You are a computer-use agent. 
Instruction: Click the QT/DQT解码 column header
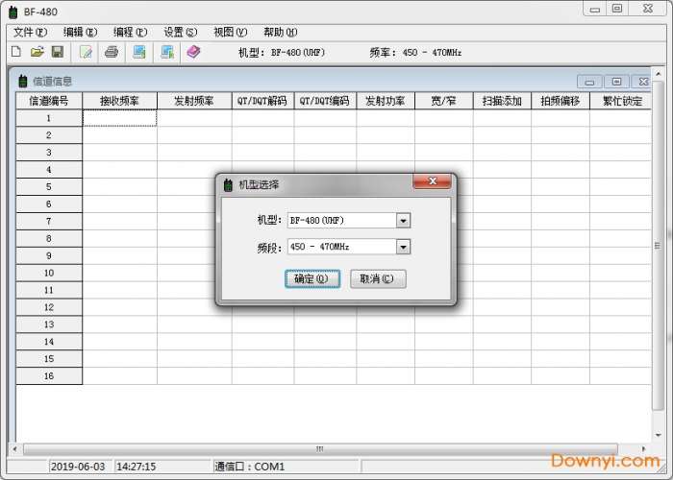(x=263, y=101)
